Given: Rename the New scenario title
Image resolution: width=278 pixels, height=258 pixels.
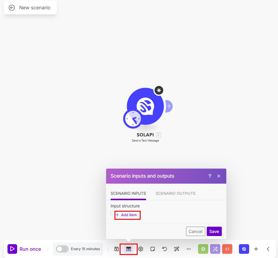Looking at the screenshot, I should [35, 8].
